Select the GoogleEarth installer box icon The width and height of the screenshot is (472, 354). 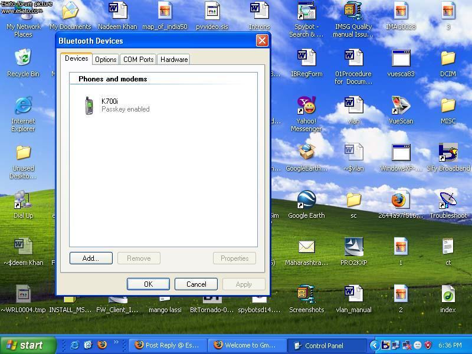(306, 152)
